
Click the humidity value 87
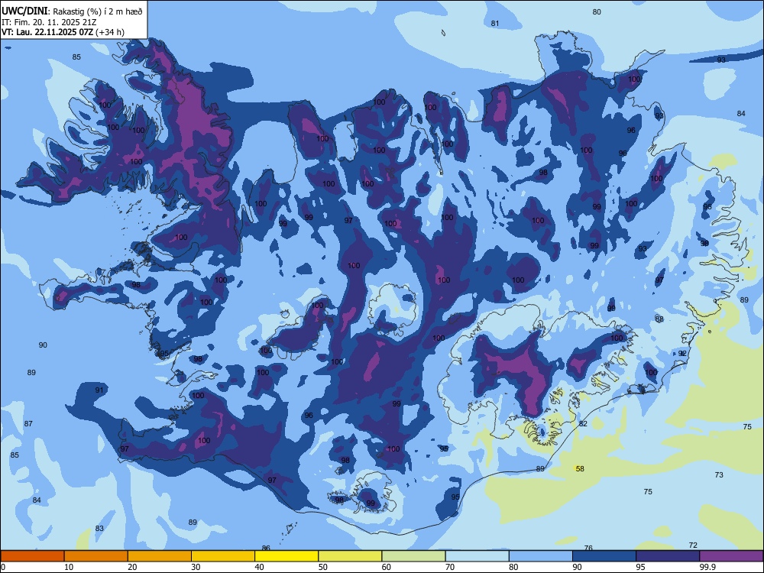click(x=28, y=423)
